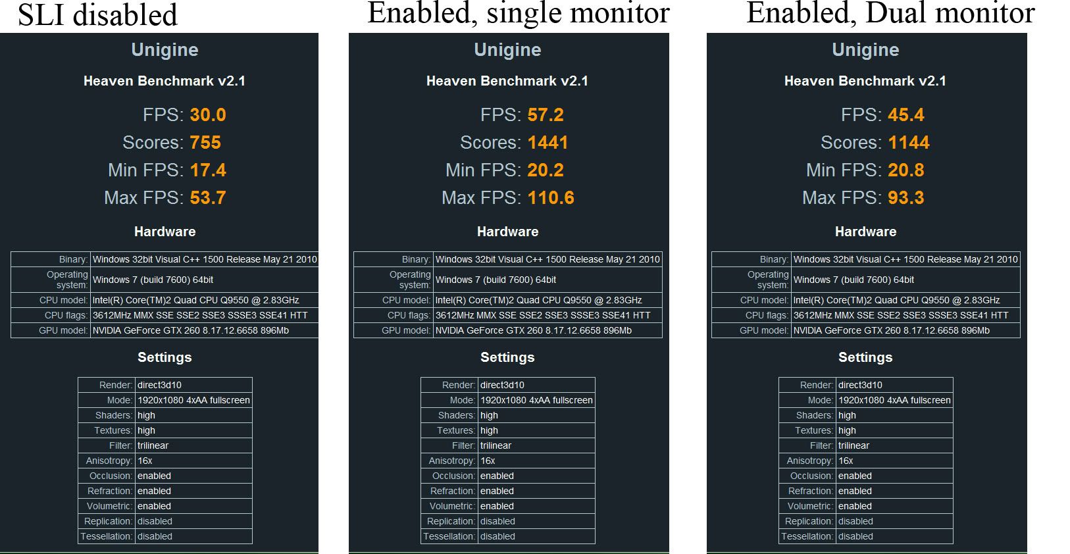Click Unigine title in single monitor panel
This screenshot has height=554, width=1070.
(507, 50)
